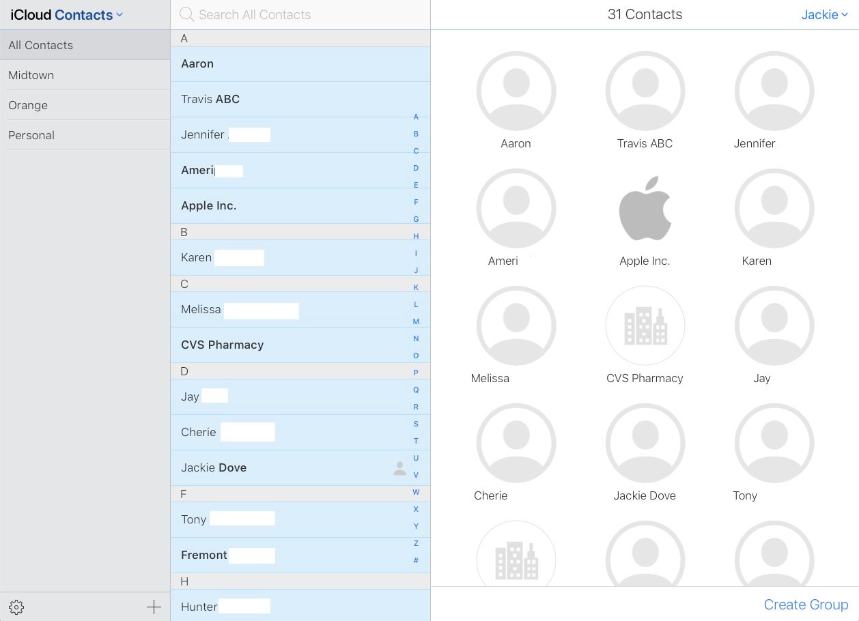Screen dimensions: 859x621
Task: Jump to letter B in the index
Action: 416,134
